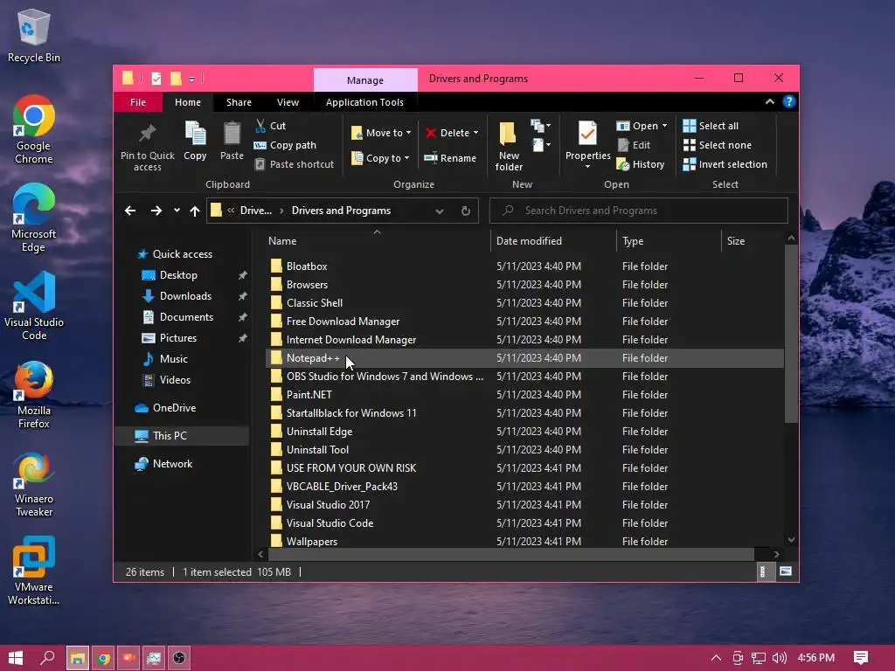Click the Rename icon in Organize group
This screenshot has width=895, height=671.
(430, 158)
